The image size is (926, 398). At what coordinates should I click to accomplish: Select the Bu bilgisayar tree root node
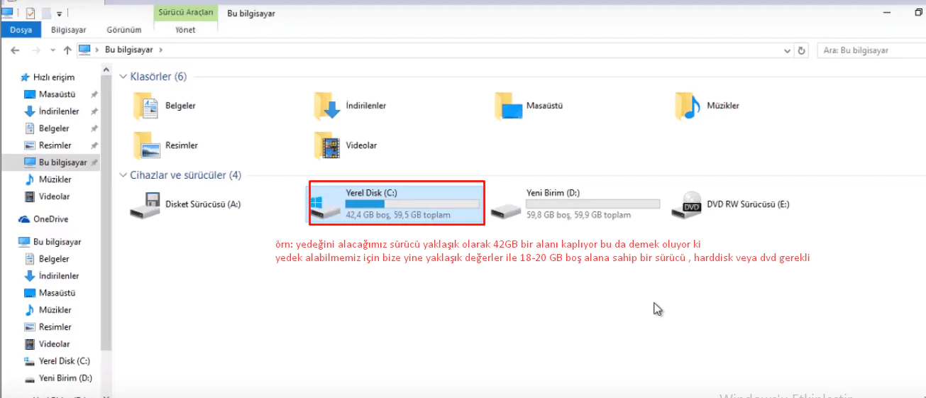pyautogui.click(x=50, y=242)
